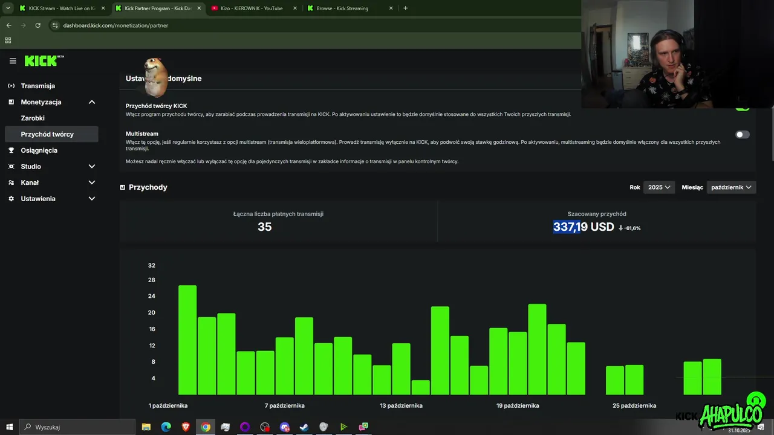This screenshot has height=435, width=774.
Task: Open Microsoft Edge from the taskbar
Action: click(166, 427)
